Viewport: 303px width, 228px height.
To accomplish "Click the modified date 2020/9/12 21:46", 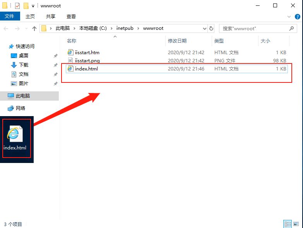I will coord(186,69).
